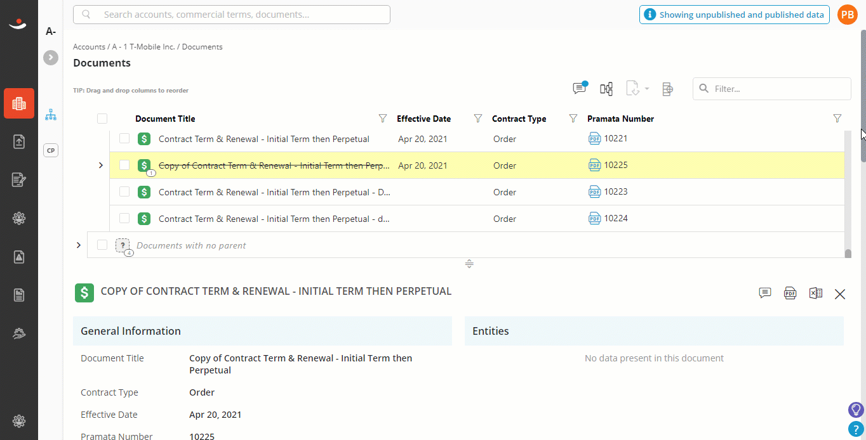
Task: Export to Excel icon in detail header
Action: point(816,293)
